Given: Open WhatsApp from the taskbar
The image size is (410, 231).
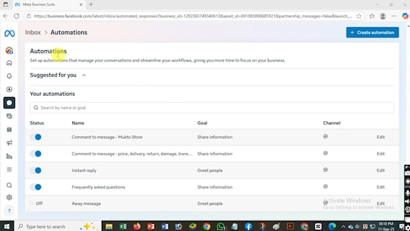Looking at the screenshot, I should coord(221,227).
